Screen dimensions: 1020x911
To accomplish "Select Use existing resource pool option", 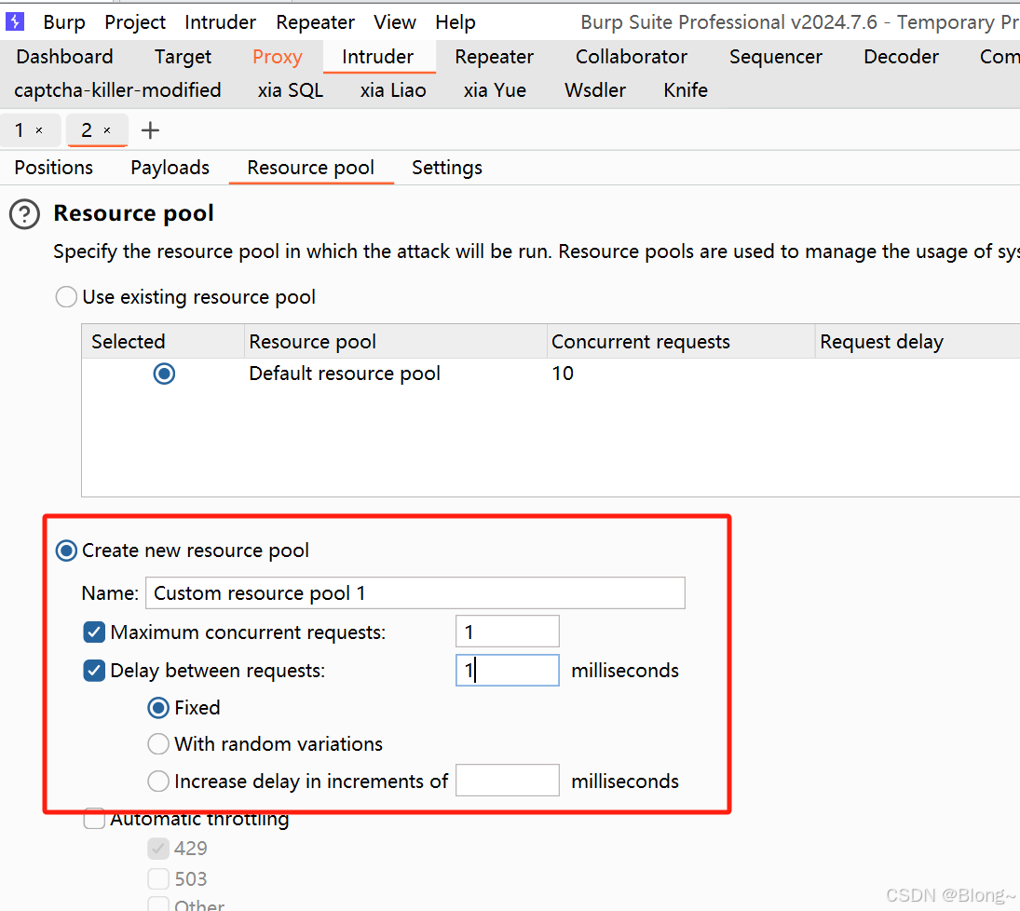I will point(66,297).
